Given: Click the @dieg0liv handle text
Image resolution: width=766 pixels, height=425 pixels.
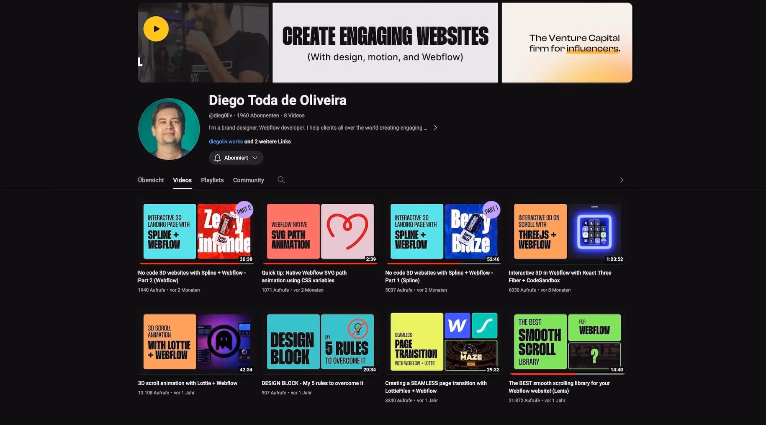Looking at the screenshot, I should (221, 115).
